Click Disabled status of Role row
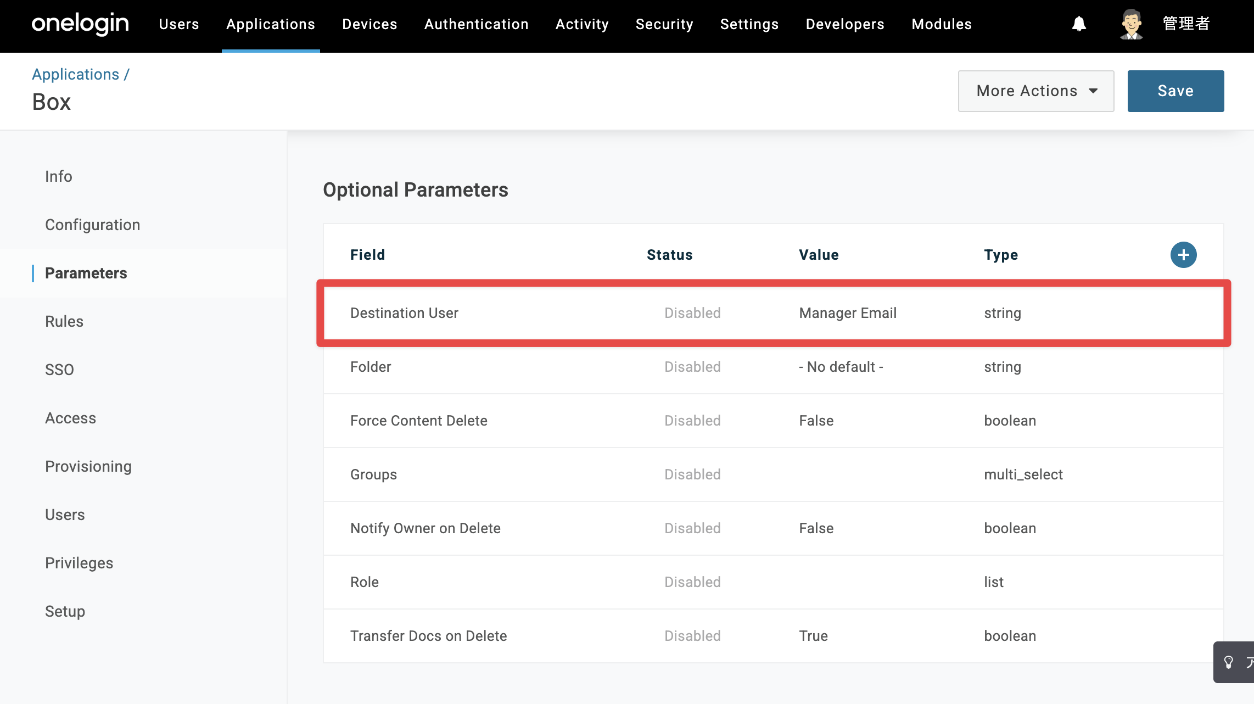This screenshot has height=704, width=1254. click(x=692, y=582)
